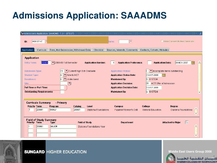This screenshot has width=217, height=163.
Task: Open the ID search dropdown arrow
Action: pos(46,41)
